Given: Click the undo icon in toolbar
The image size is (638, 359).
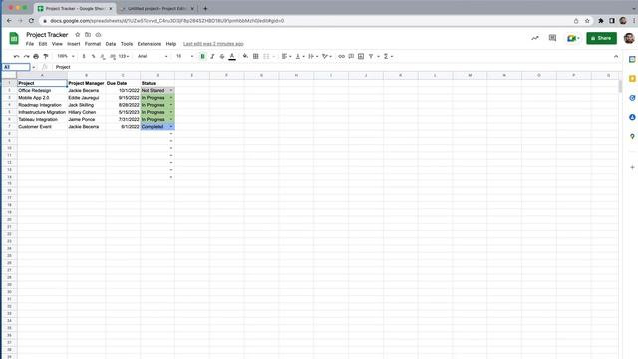Looking at the screenshot, I should (16, 56).
